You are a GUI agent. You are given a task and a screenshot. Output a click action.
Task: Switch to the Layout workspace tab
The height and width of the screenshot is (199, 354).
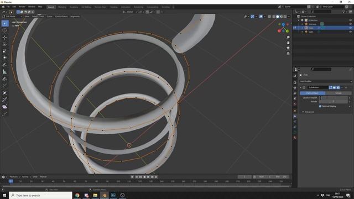[51, 7]
